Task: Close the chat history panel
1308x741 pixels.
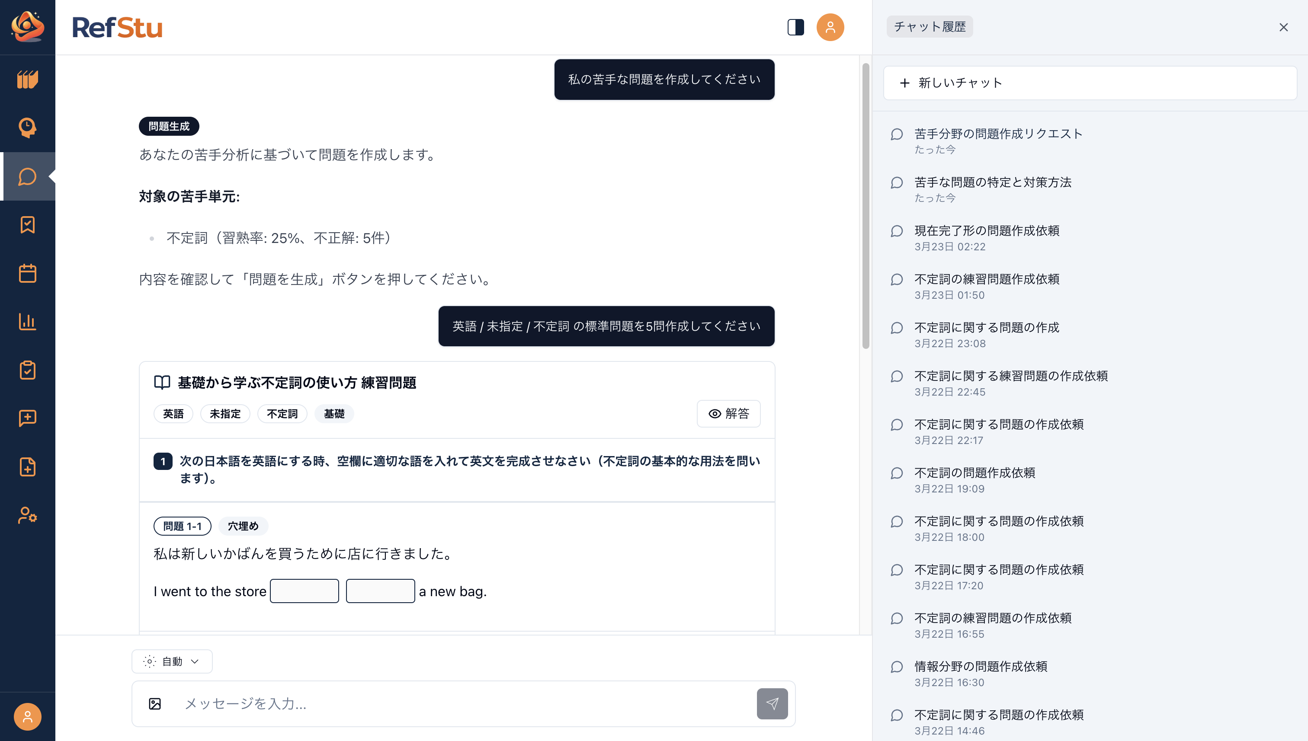Action: (1283, 27)
